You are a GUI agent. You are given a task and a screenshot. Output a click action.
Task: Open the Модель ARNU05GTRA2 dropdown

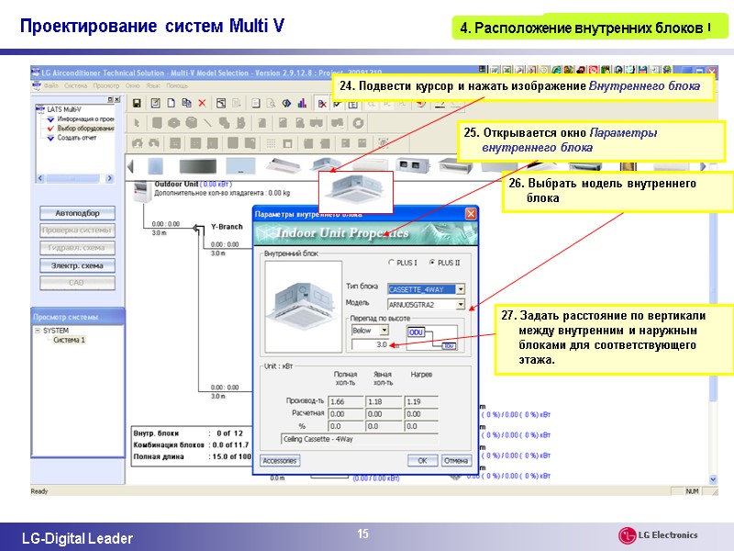point(461,305)
